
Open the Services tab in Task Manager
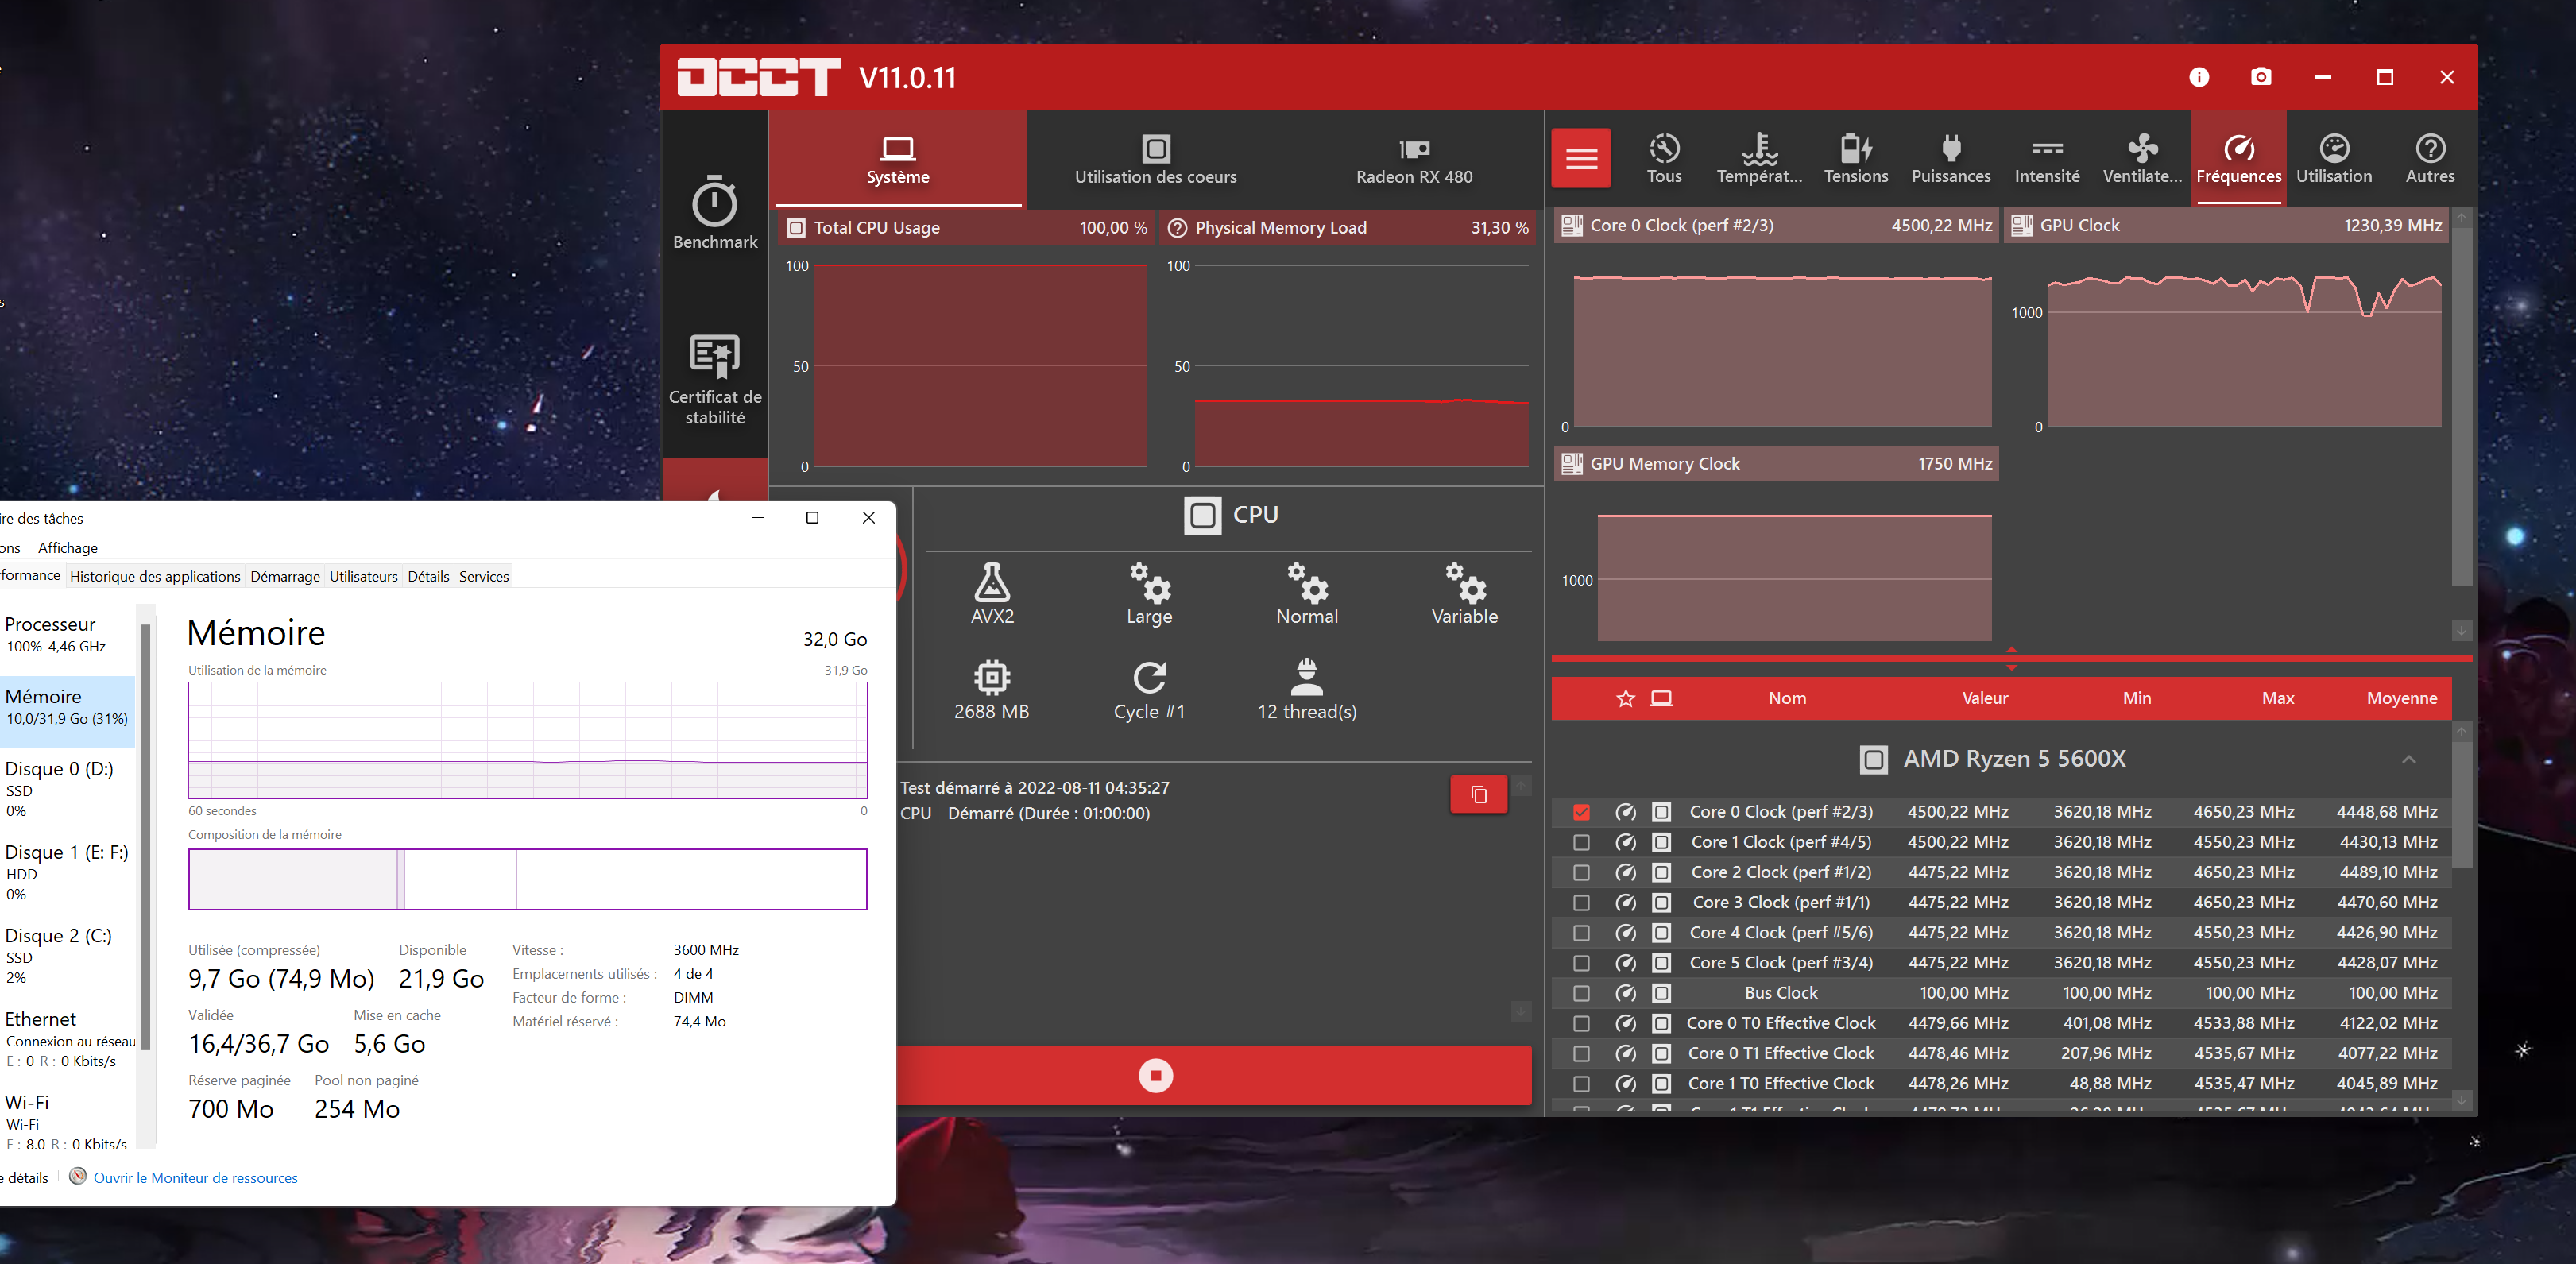[x=483, y=576]
